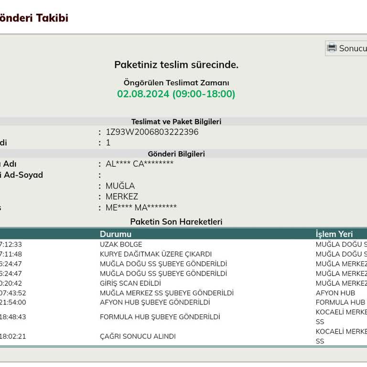367x367 pixels.
Task: Click the 'Paketin Son Hareketleri' heading
Action: (176, 222)
